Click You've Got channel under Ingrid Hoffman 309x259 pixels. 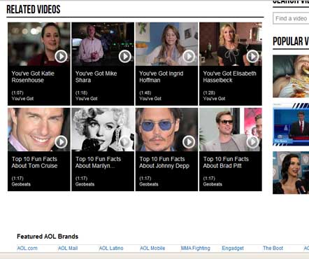point(150,99)
